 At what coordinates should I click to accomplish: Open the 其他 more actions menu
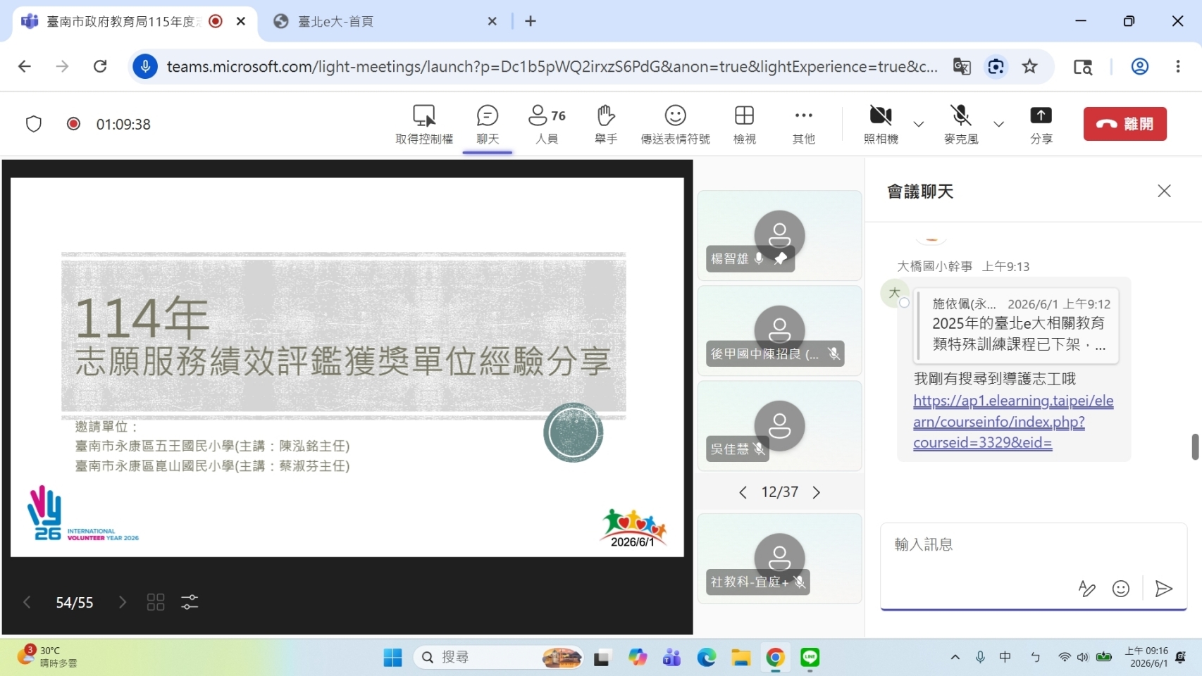click(x=803, y=124)
